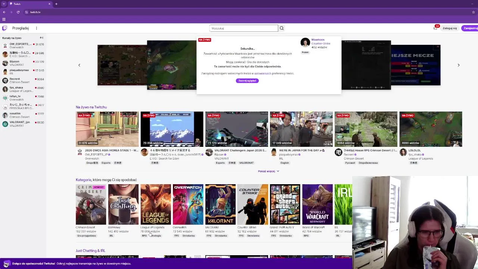Open the three-dot more menu beside Przeglądaj
The height and width of the screenshot is (269, 478).
click(x=36, y=28)
